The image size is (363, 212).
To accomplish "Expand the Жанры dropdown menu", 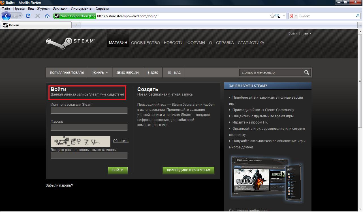I will point(100,73).
